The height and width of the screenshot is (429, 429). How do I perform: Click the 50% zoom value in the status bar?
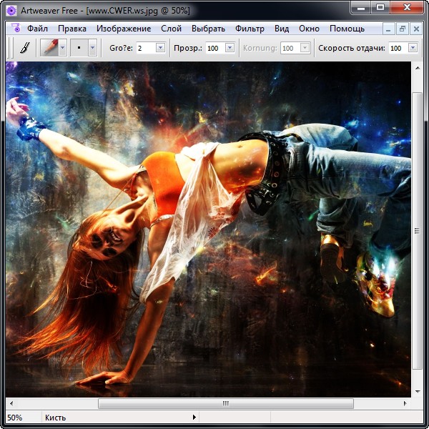pos(15,418)
